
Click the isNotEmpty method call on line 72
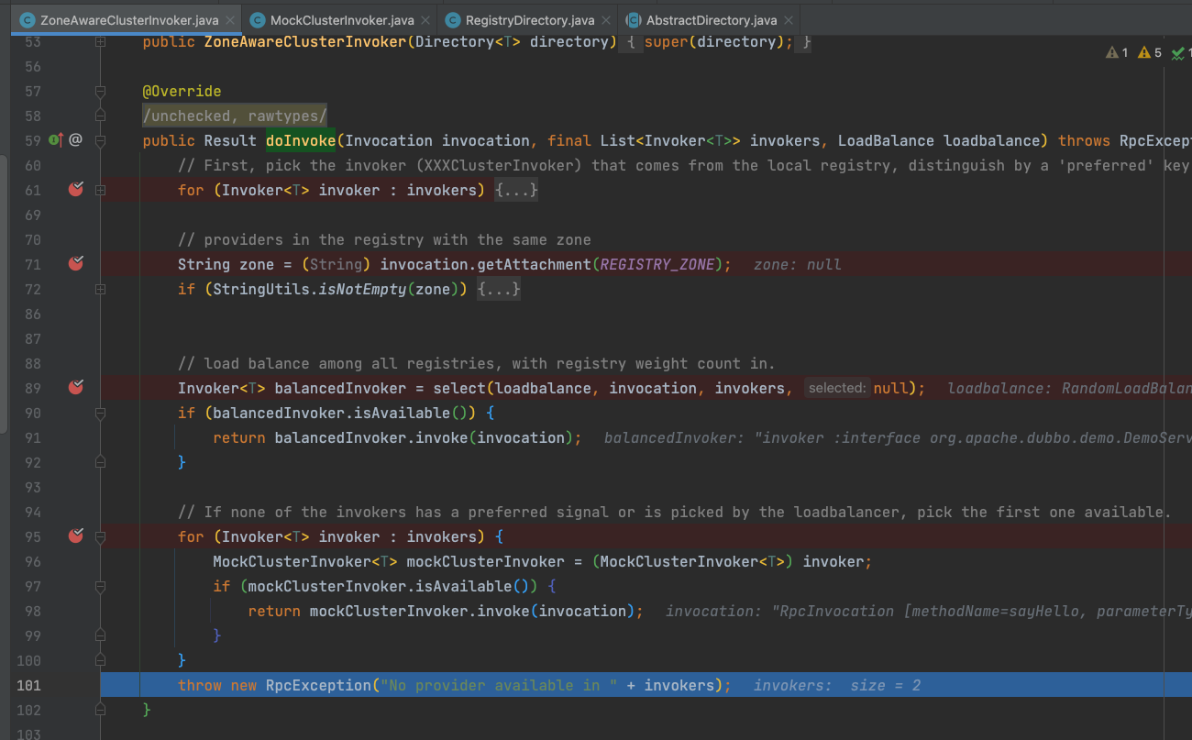(x=362, y=289)
